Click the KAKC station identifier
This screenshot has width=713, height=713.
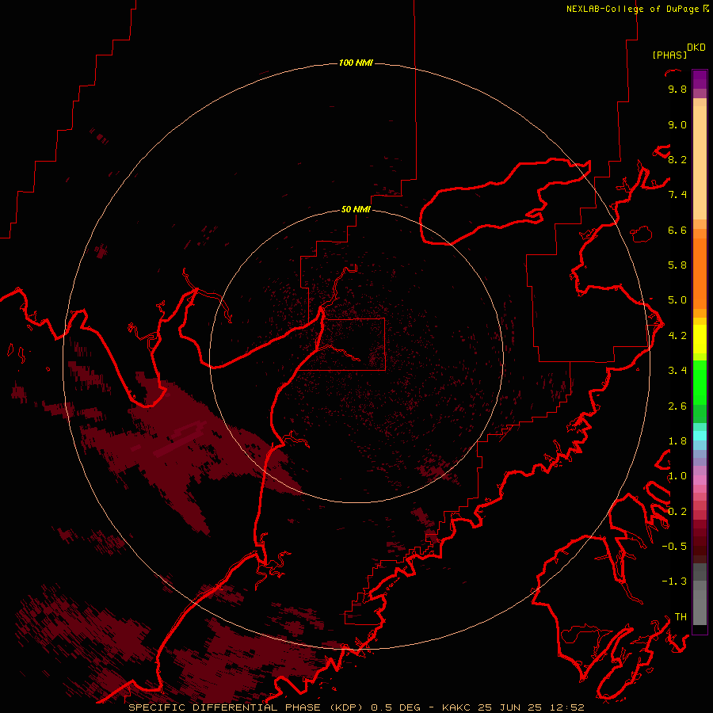click(457, 707)
